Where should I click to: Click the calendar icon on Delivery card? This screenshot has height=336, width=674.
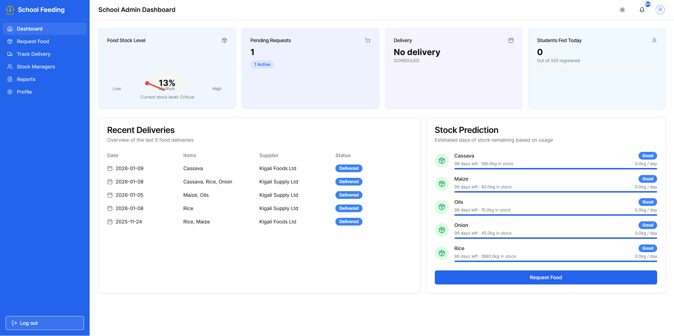[511, 40]
